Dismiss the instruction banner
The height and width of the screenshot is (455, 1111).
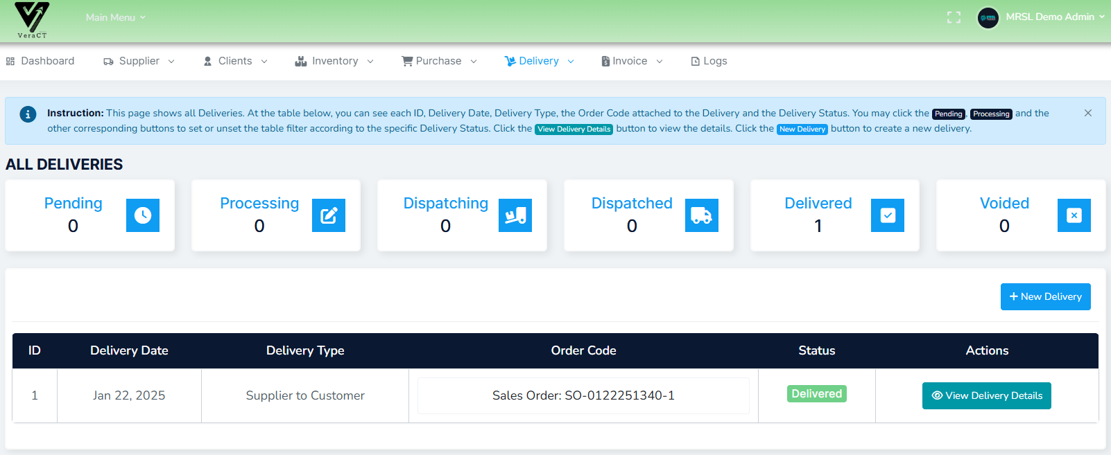point(1088,113)
